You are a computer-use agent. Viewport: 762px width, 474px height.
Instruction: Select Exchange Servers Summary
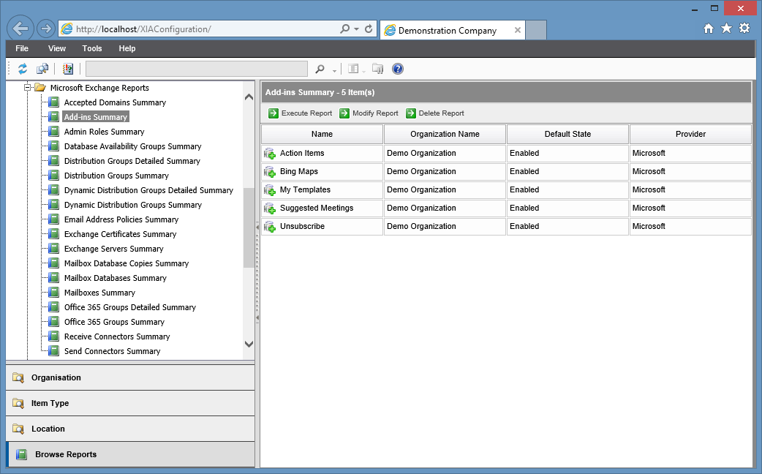coord(114,249)
